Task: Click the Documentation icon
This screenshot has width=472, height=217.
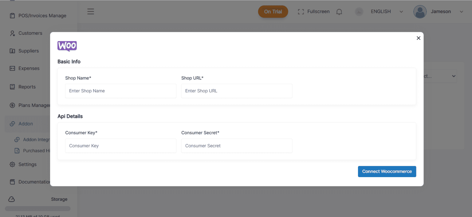Action: pyautogui.click(x=12, y=182)
